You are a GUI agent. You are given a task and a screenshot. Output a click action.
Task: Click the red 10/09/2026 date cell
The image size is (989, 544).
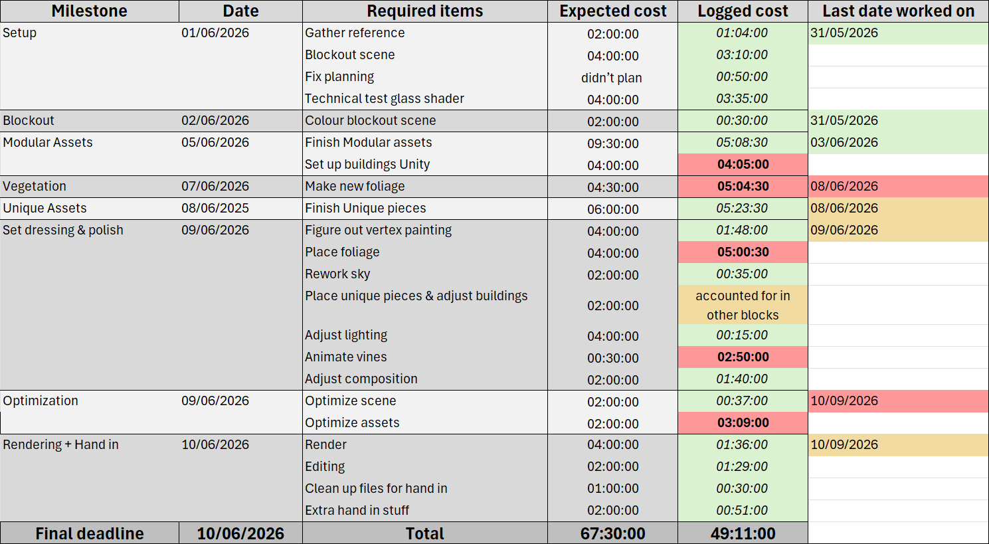[x=898, y=401]
